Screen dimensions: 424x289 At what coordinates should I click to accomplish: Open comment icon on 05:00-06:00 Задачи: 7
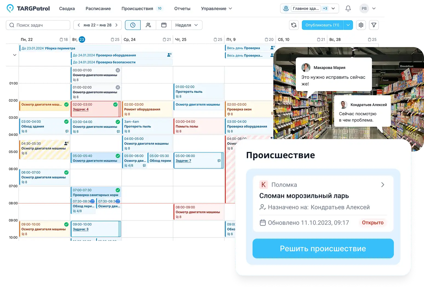coord(219,161)
